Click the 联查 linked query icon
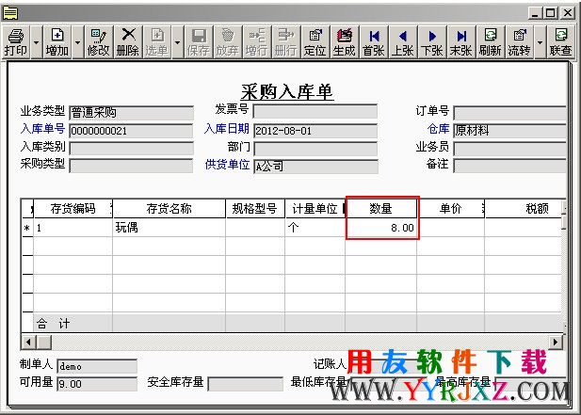 tap(560, 42)
